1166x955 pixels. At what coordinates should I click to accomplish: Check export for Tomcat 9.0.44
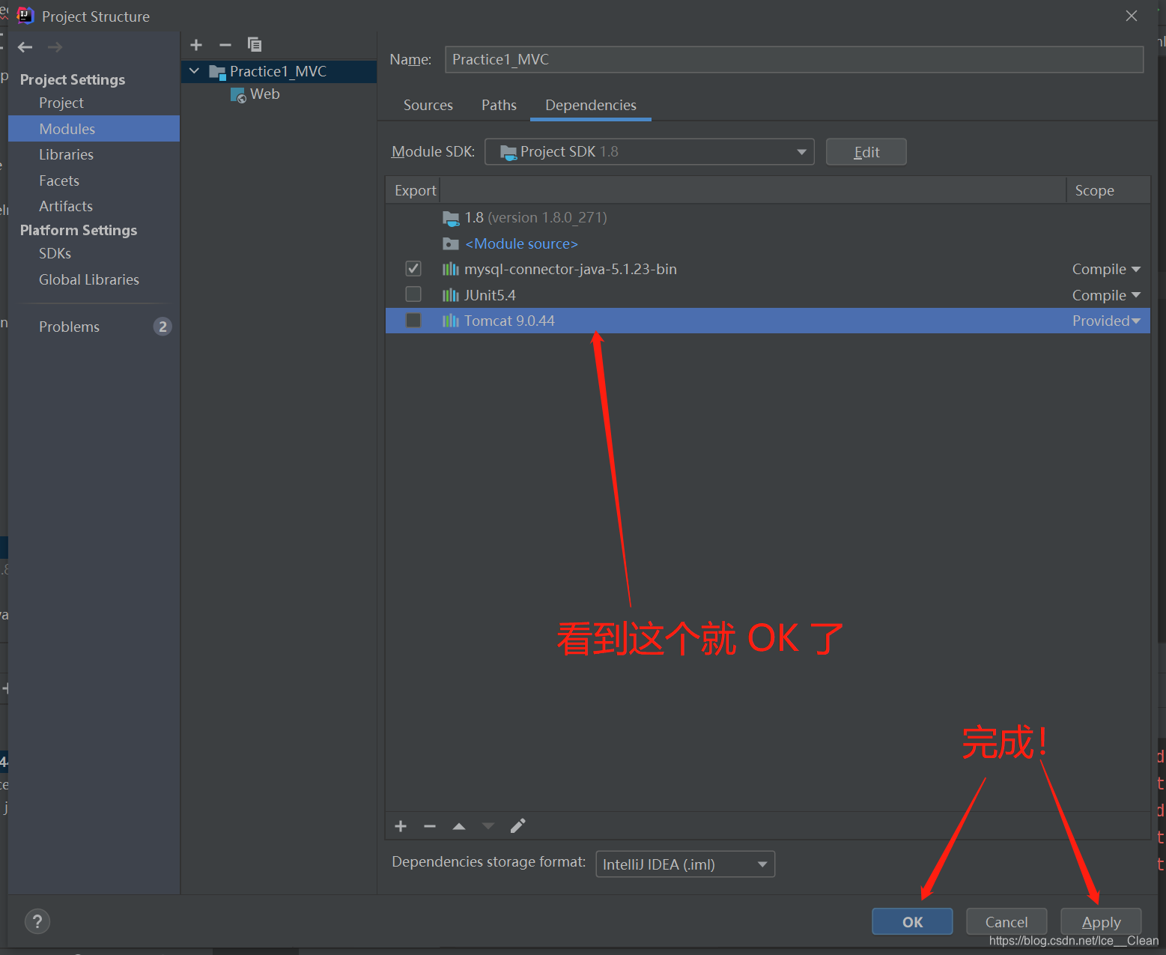point(413,320)
